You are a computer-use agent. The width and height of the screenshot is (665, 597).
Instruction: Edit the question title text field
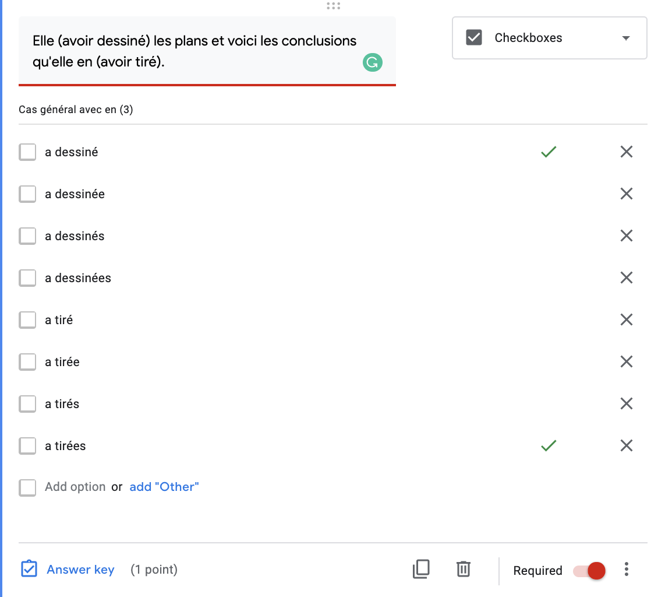pyautogui.click(x=194, y=51)
